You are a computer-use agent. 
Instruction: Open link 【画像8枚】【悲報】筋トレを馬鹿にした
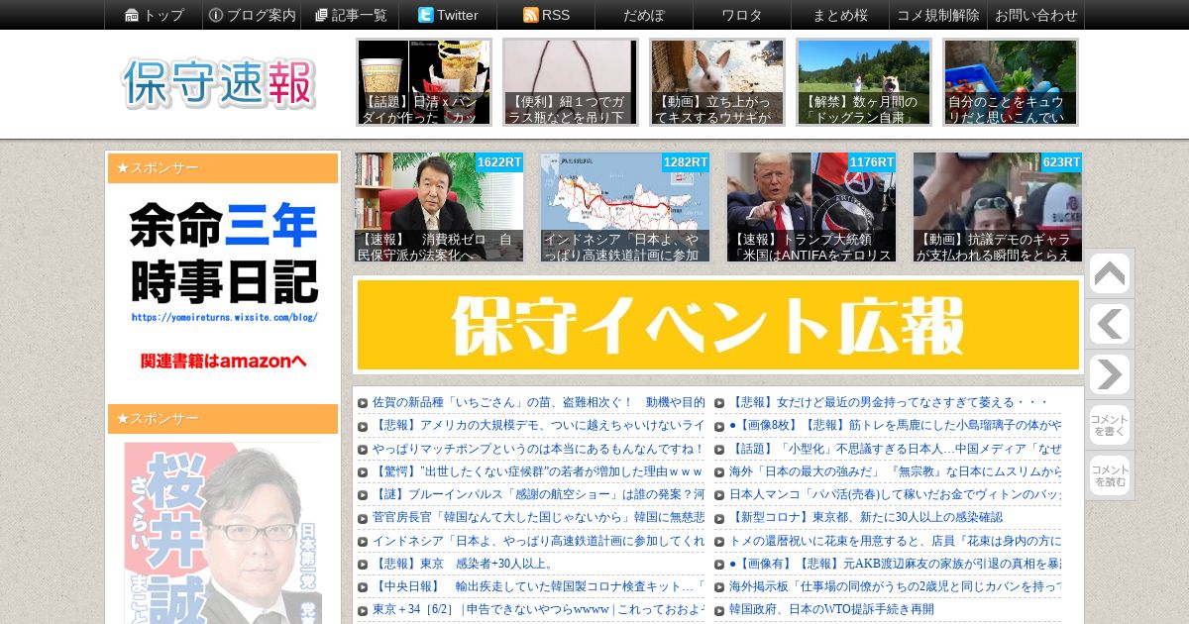(x=895, y=425)
